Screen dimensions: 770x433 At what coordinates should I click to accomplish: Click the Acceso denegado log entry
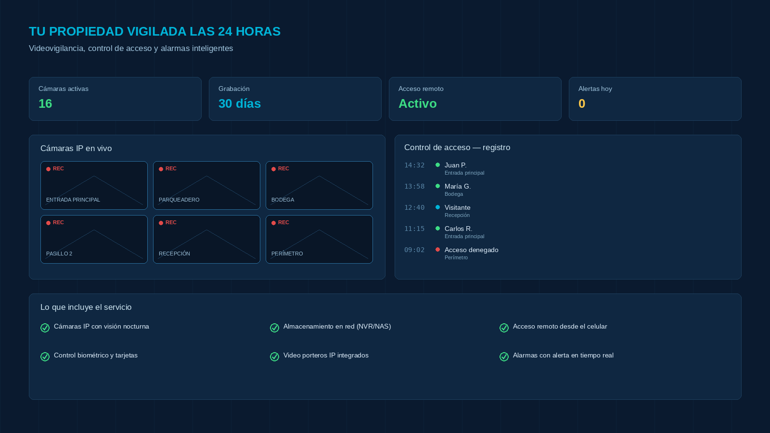(x=471, y=250)
